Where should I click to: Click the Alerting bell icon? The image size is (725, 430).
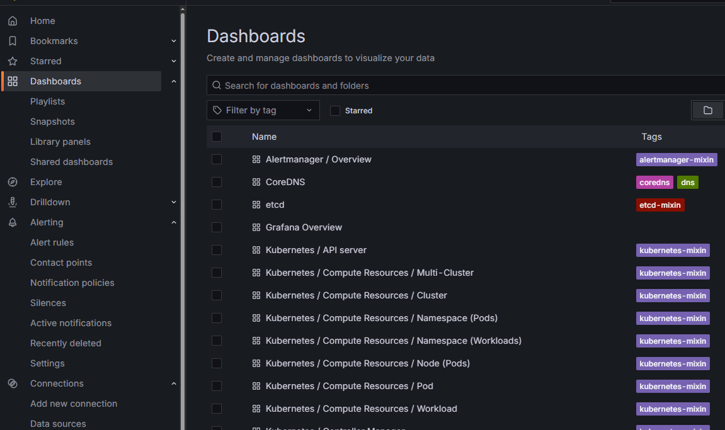[13, 222]
